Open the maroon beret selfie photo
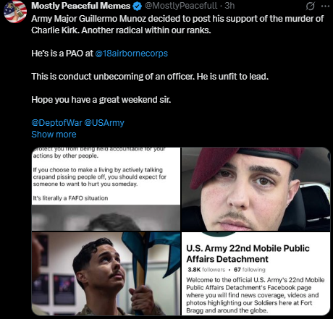This screenshot has height=319, width=333. [x=256, y=189]
